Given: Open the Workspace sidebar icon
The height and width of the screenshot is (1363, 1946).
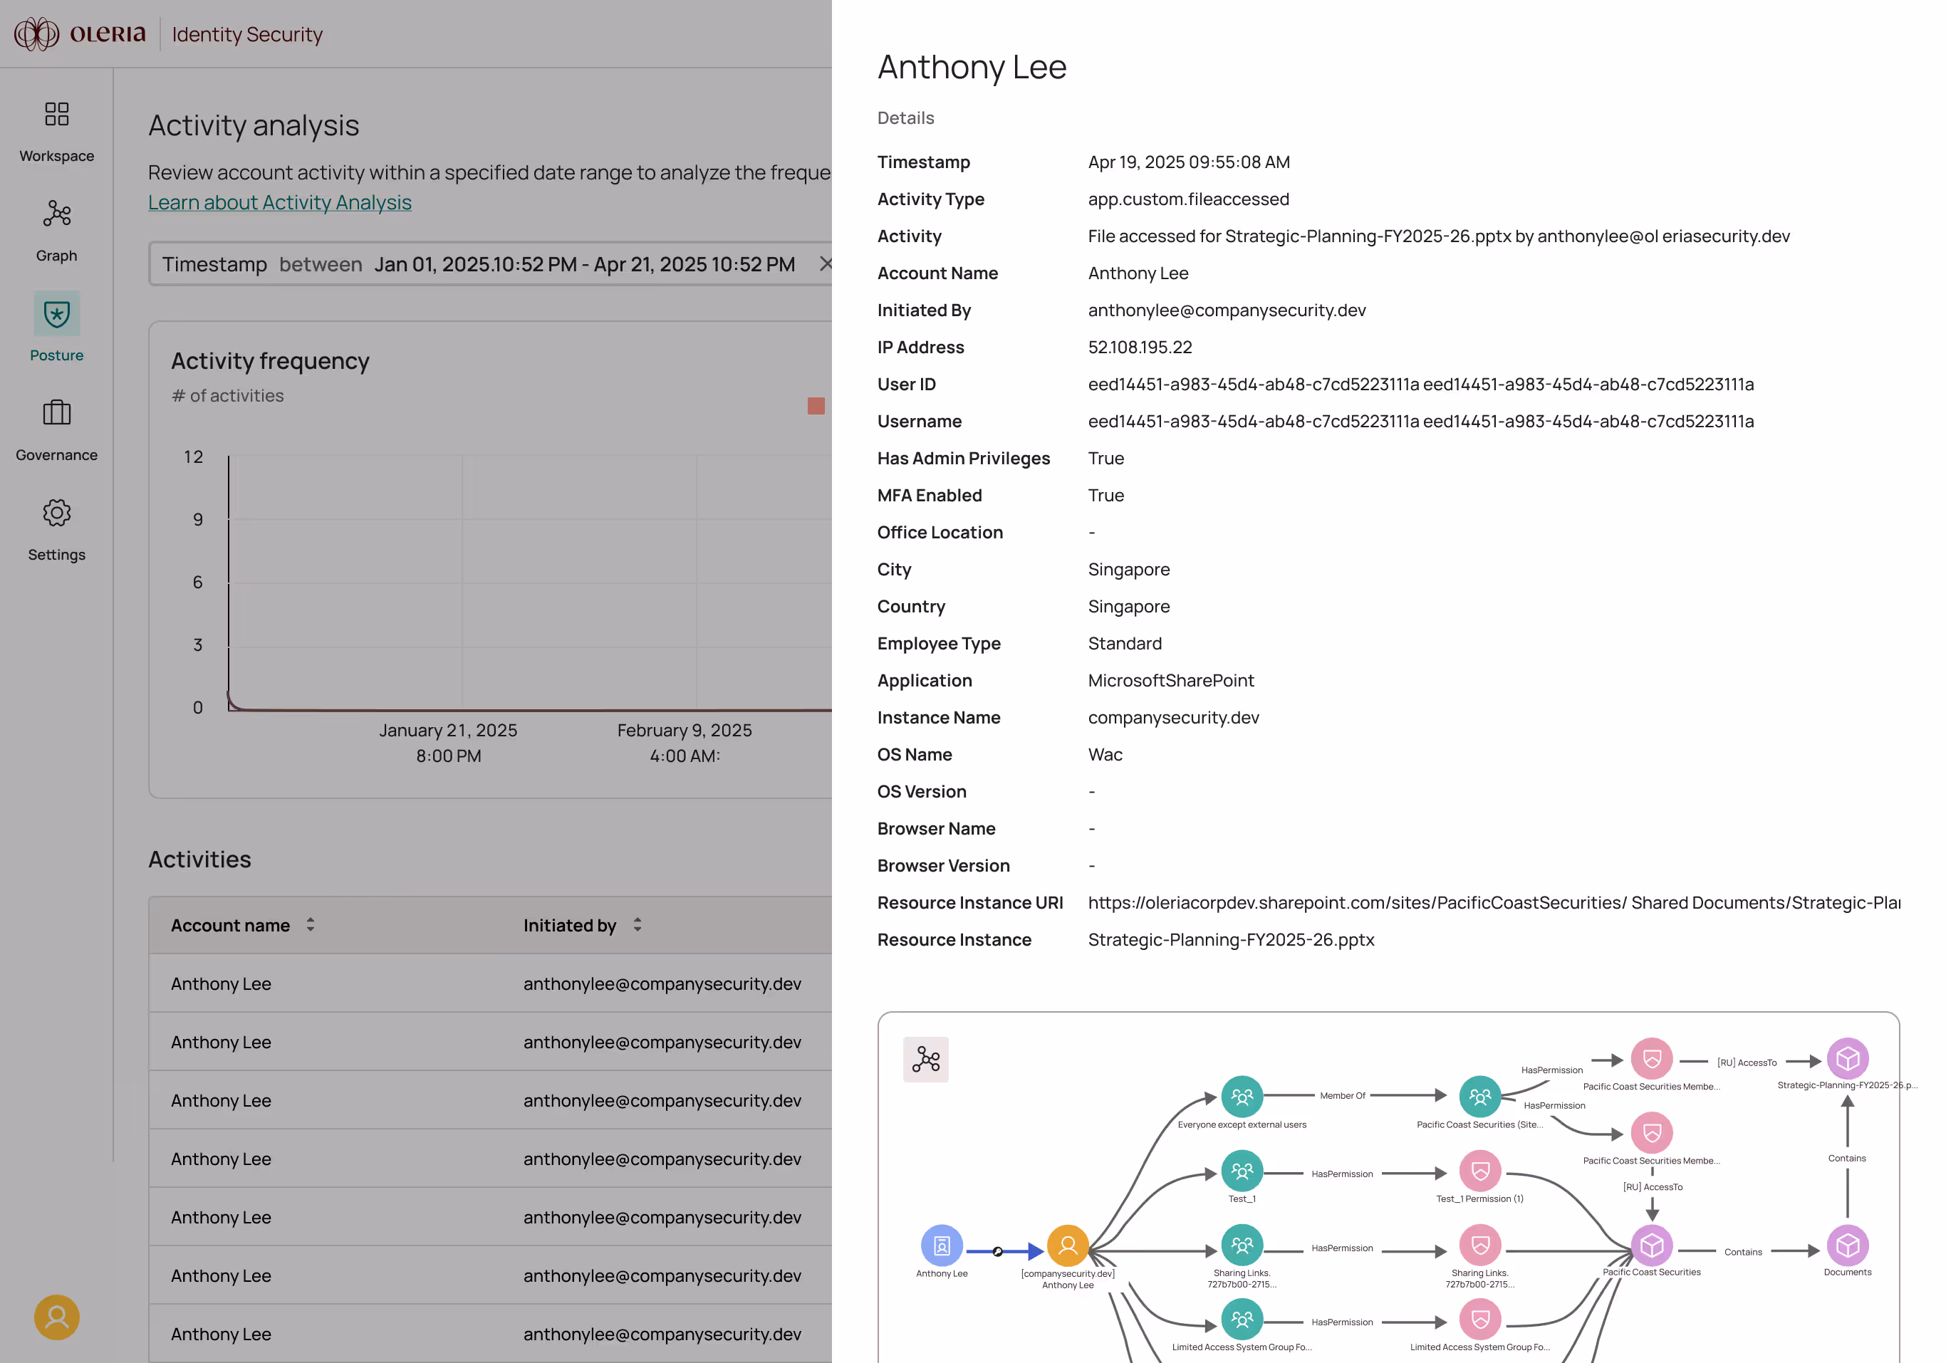Looking at the screenshot, I should (x=57, y=115).
